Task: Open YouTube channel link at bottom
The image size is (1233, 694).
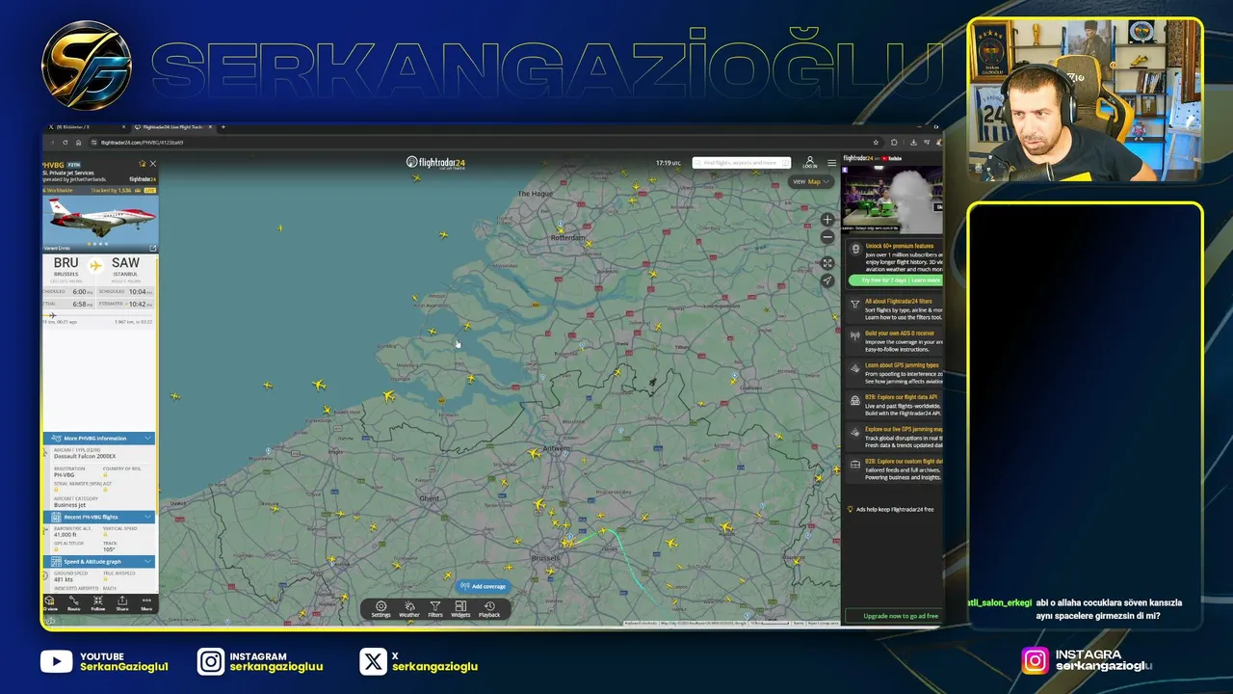Action: pyautogui.click(x=104, y=661)
